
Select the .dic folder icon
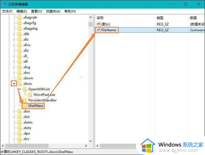(19, 40)
